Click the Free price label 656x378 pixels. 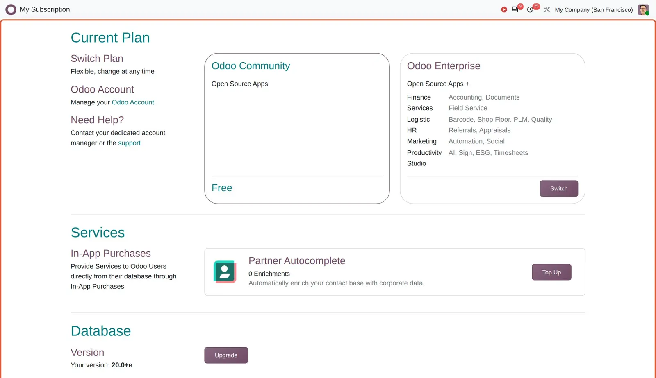tap(222, 188)
